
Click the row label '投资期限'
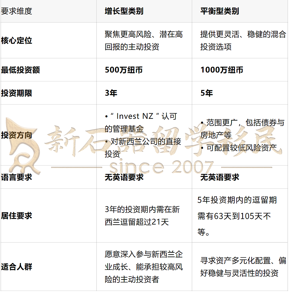tap(17, 93)
